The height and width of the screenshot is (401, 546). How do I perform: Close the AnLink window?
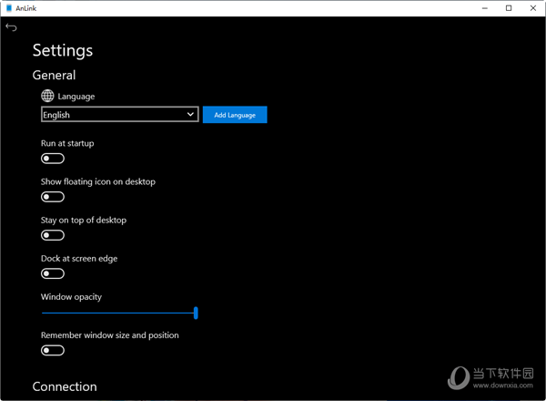click(533, 8)
